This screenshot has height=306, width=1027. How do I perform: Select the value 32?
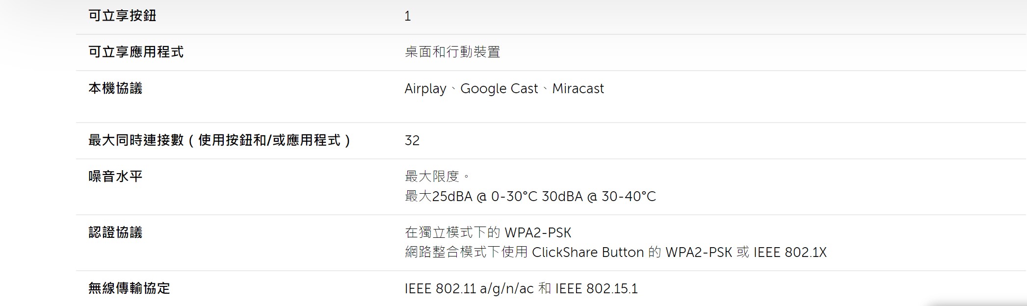click(412, 141)
